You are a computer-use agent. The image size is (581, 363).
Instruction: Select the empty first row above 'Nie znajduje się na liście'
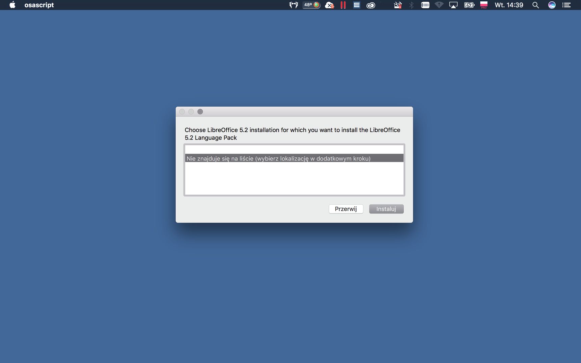tap(294, 150)
